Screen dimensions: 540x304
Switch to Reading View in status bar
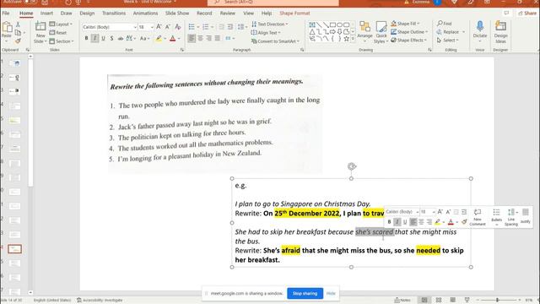click(x=452, y=301)
